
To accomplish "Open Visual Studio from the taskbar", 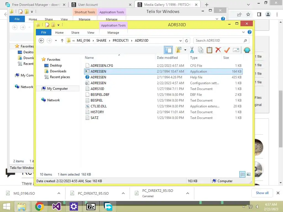I will point(56,206).
